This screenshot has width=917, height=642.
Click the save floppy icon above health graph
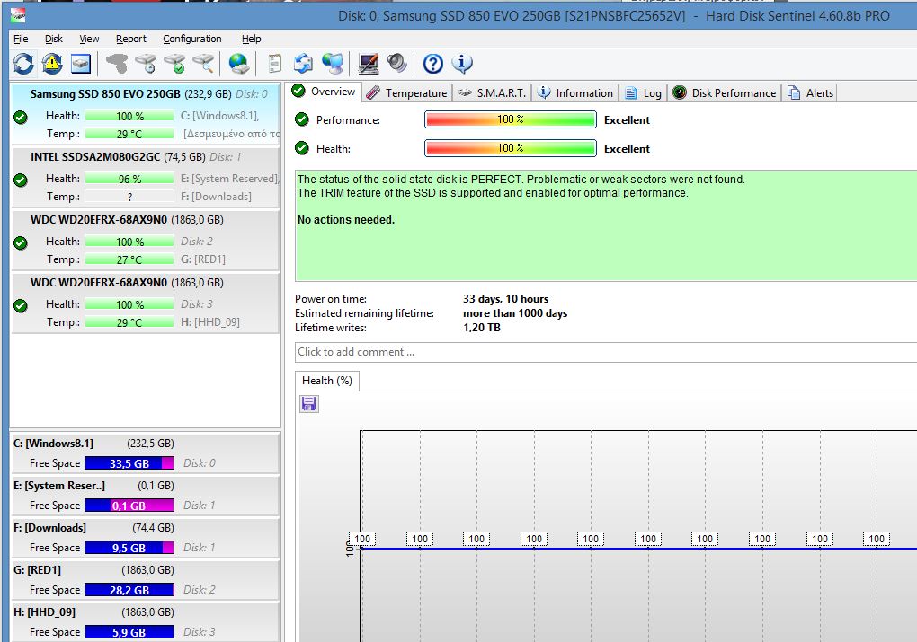pos(308,404)
